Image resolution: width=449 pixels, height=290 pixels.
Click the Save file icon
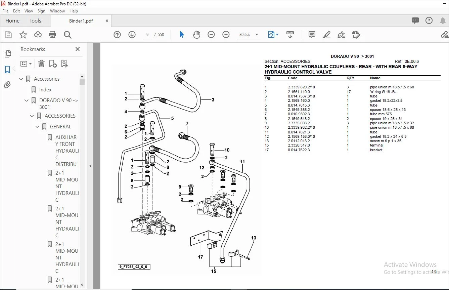8,35
